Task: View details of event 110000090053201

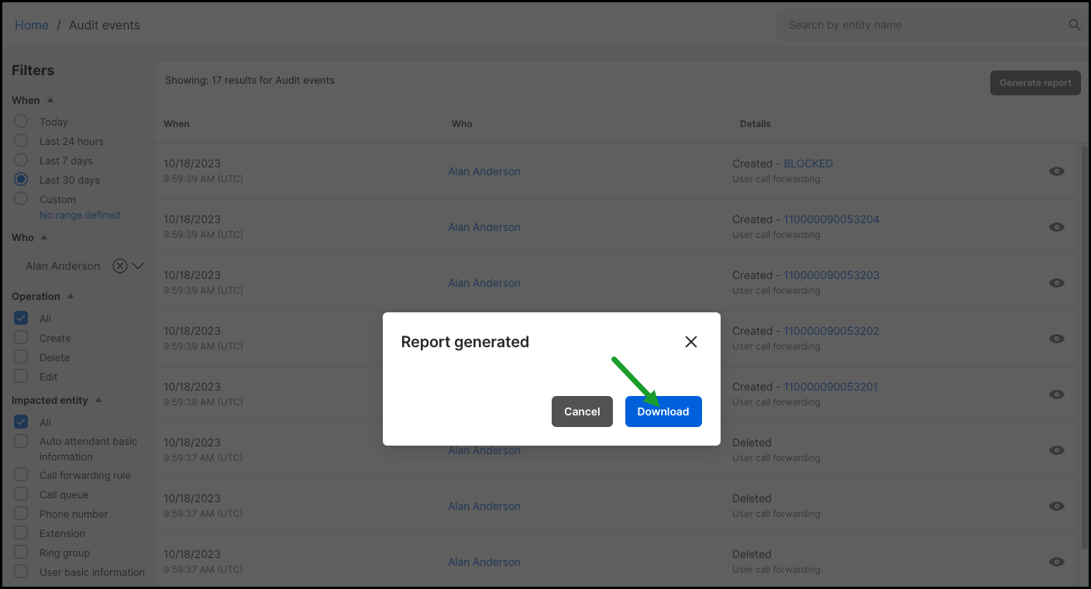Action: coord(1057,394)
